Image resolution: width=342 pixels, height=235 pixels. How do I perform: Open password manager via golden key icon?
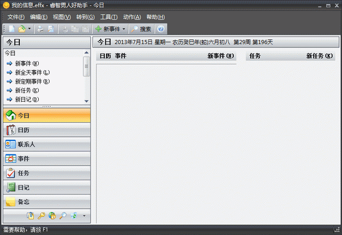(41, 216)
